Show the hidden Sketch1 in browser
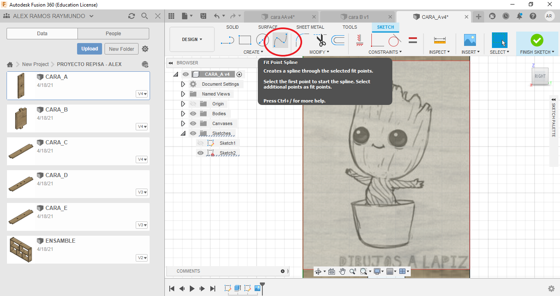The width and height of the screenshot is (560, 296). coord(200,143)
